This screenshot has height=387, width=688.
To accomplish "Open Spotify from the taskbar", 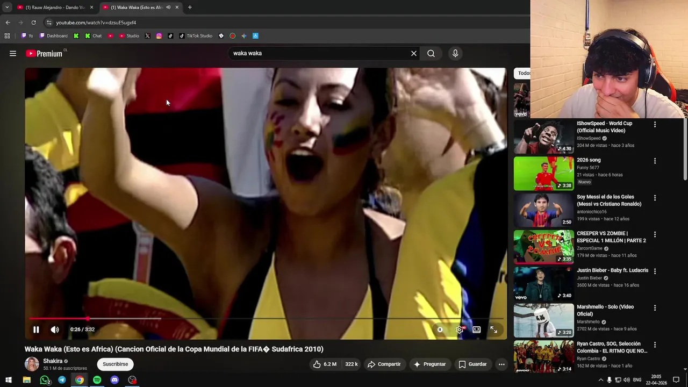I will (x=97, y=380).
